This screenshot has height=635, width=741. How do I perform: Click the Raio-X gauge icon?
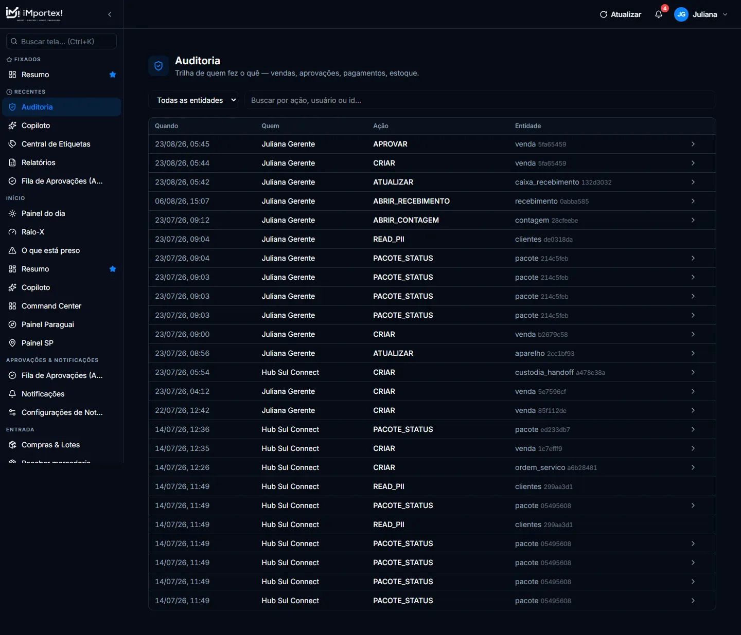pyautogui.click(x=12, y=232)
